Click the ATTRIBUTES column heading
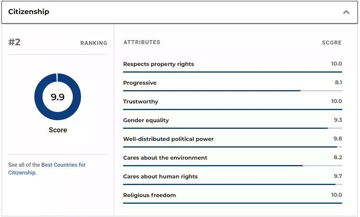 142,42
